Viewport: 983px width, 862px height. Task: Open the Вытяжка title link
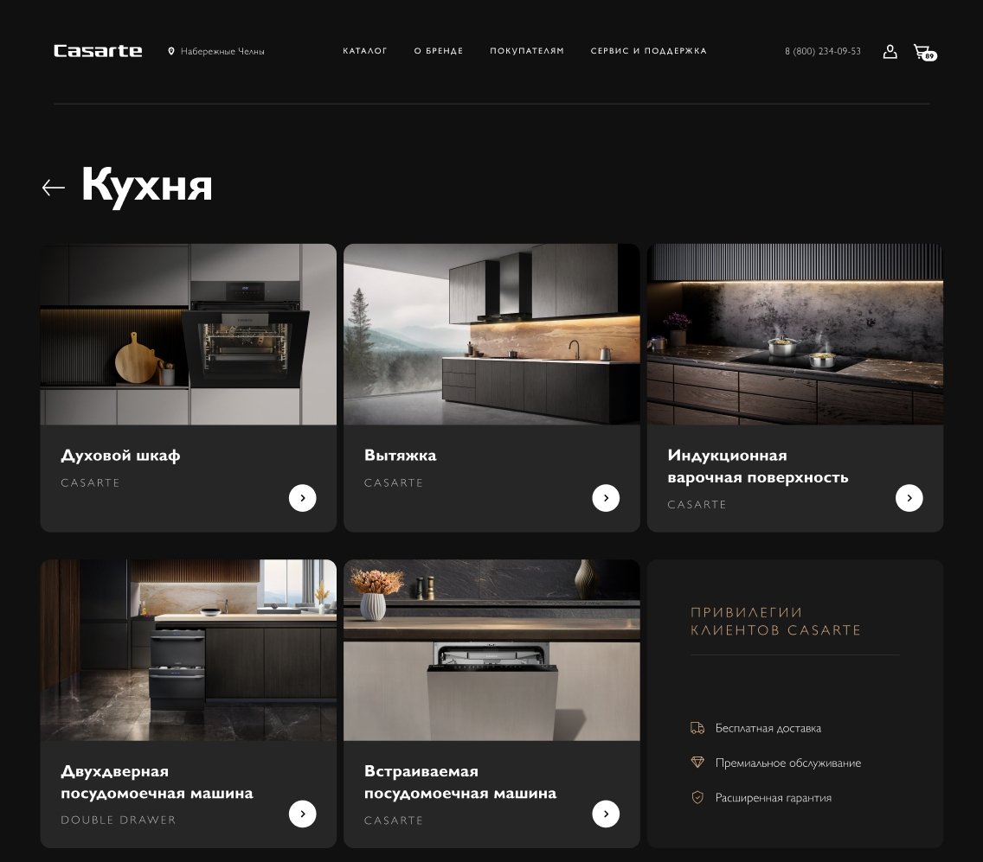click(400, 456)
